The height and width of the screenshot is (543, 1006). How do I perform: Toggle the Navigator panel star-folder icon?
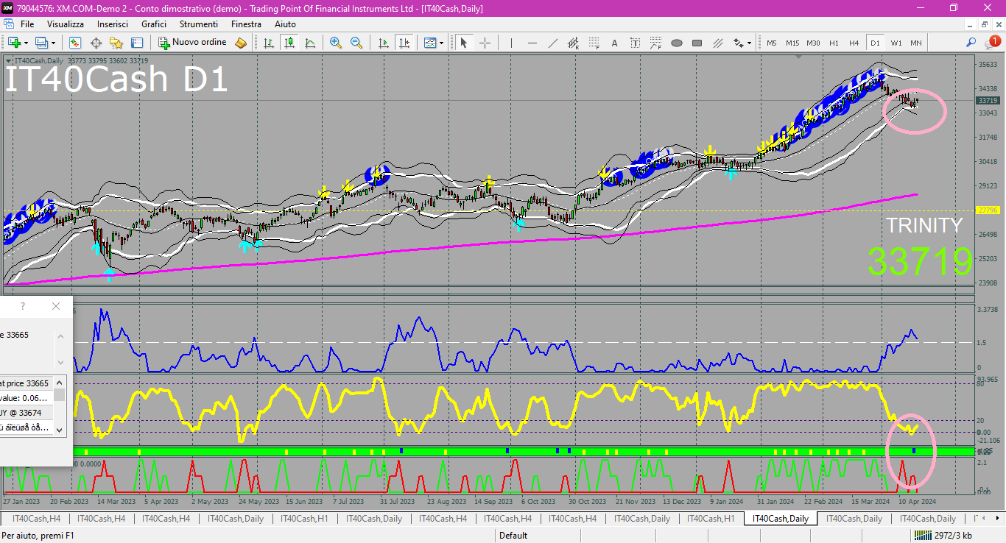(x=116, y=43)
